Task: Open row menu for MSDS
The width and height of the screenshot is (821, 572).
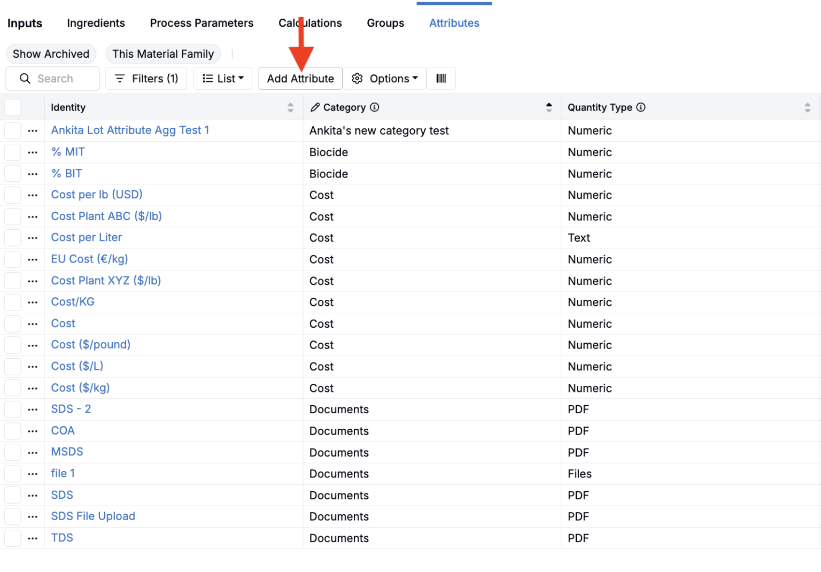Action: point(33,452)
